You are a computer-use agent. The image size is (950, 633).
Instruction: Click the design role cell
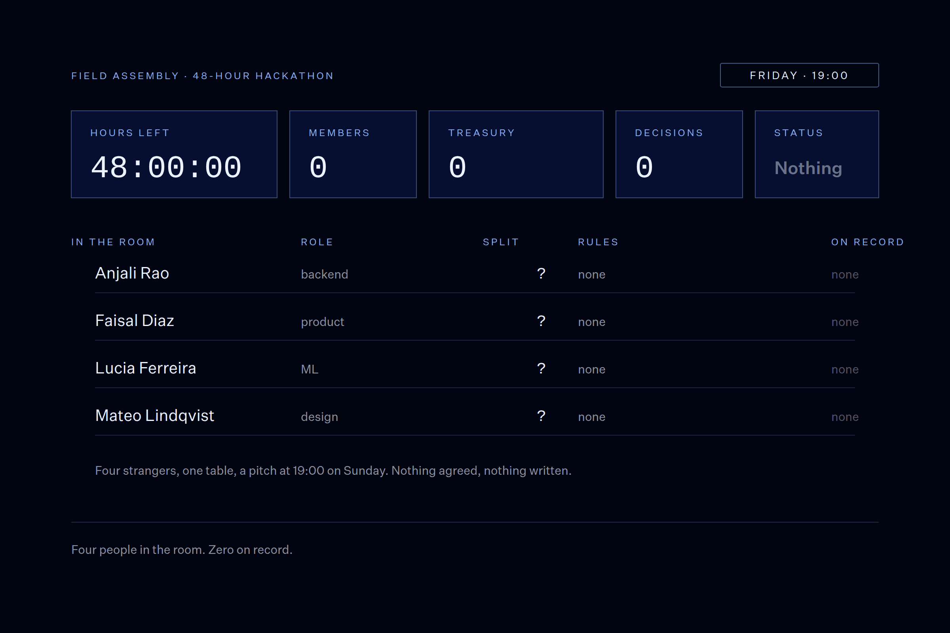tap(319, 417)
